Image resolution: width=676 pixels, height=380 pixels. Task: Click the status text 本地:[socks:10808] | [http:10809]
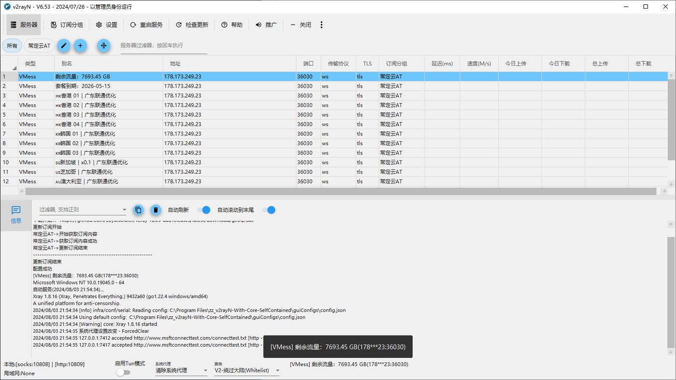pyautogui.click(x=44, y=364)
